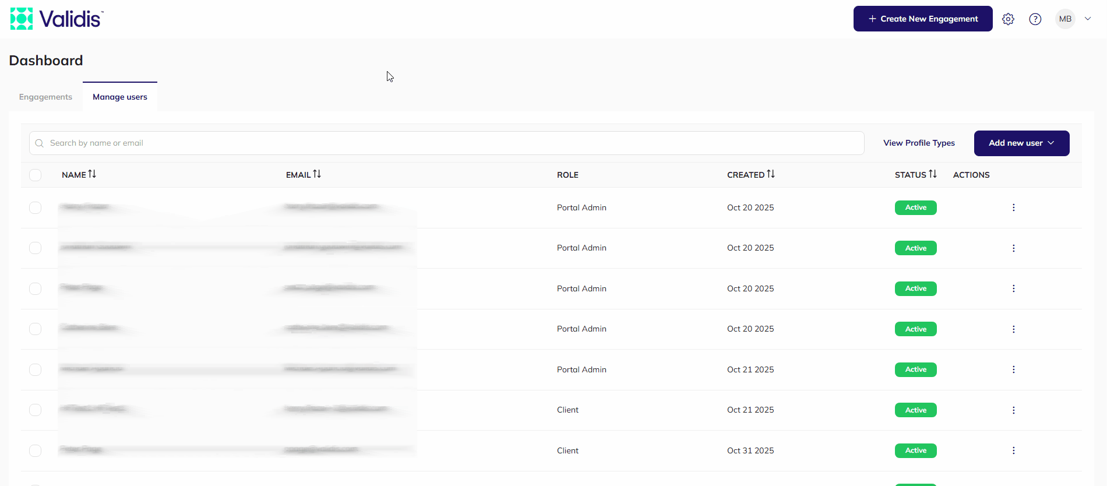
Task: Click the Validis logo
Action: pos(57,19)
